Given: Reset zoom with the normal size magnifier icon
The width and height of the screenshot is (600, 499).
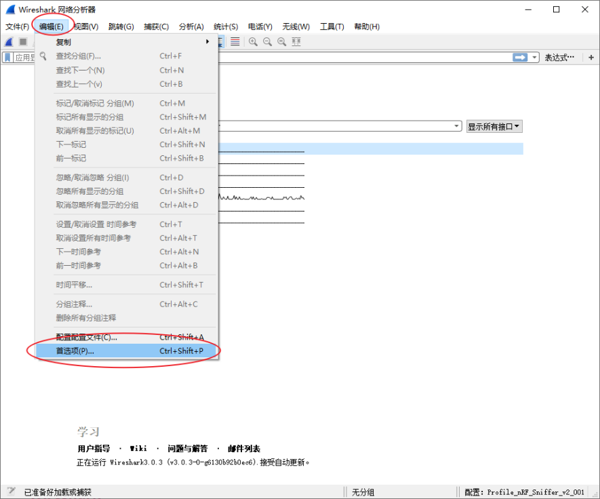Looking at the screenshot, I should coord(281,41).
